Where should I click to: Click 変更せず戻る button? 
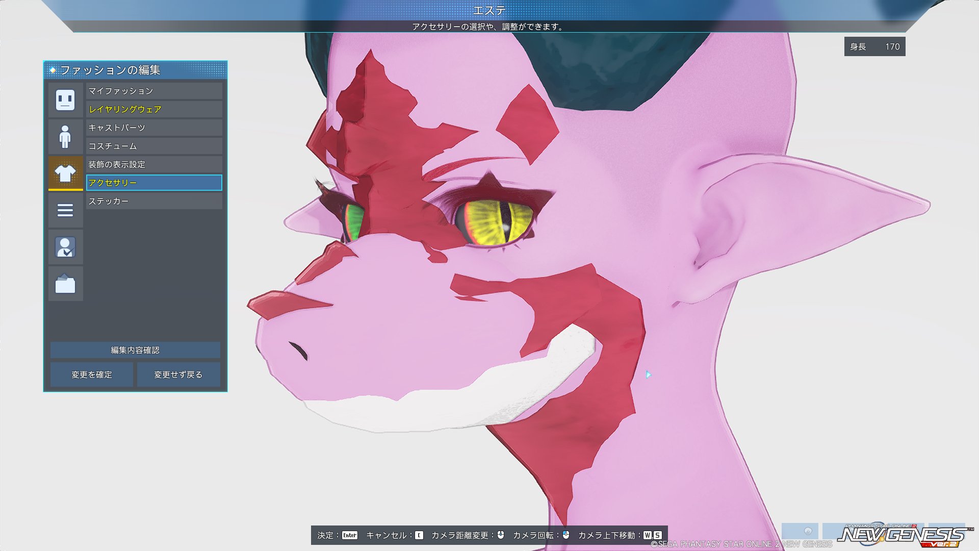pos(178,374)
